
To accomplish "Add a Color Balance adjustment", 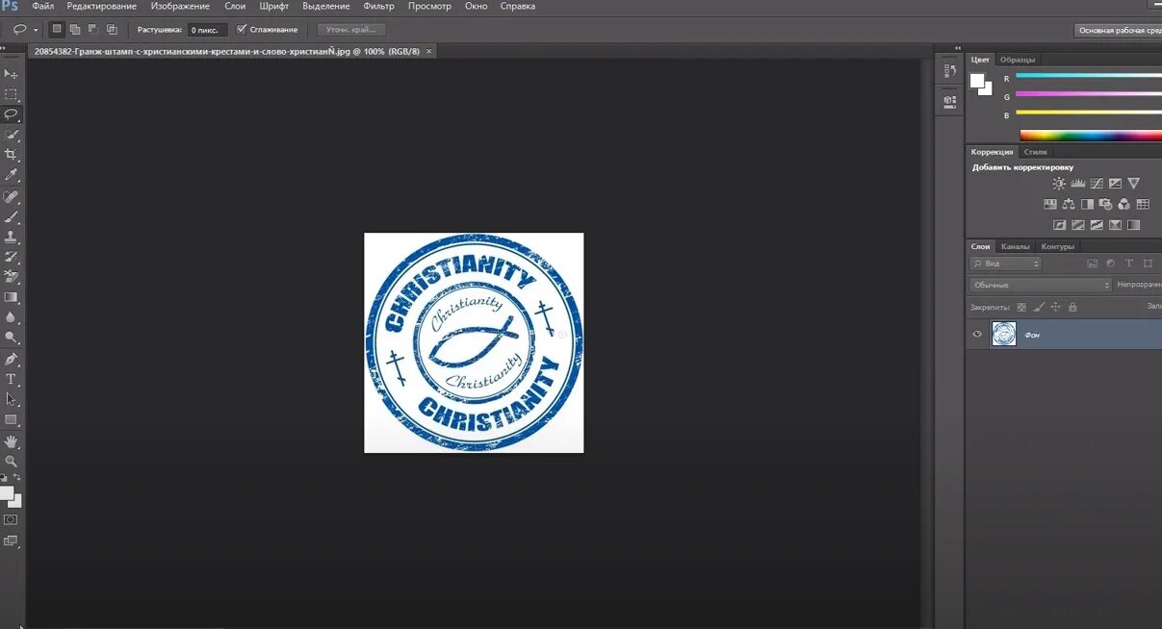I will [1069, 204].
